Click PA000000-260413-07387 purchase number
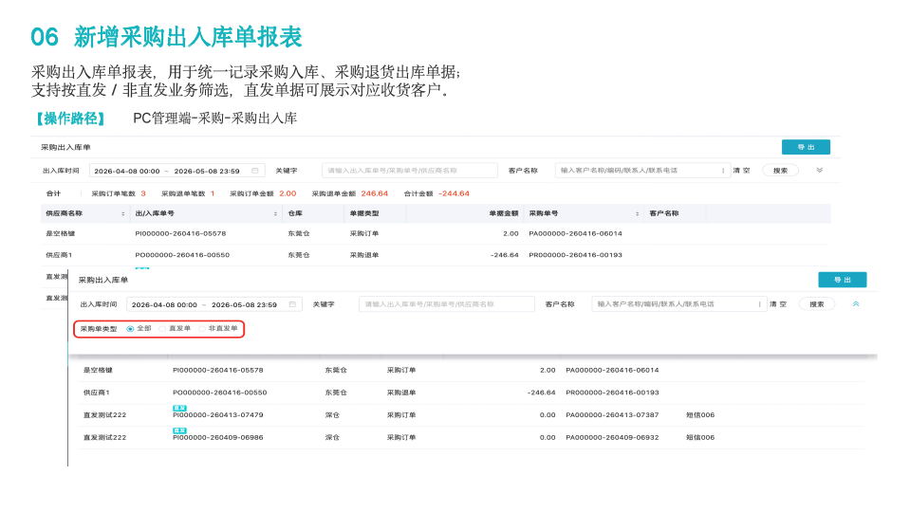 pyautogui.click(x=612, y=415)
